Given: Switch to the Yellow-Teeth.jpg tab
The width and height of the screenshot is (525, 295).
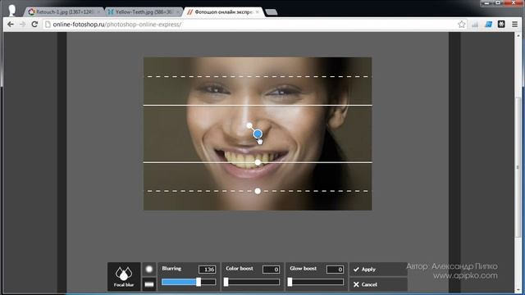Looking at the screenshot, I should pos(144,12).
